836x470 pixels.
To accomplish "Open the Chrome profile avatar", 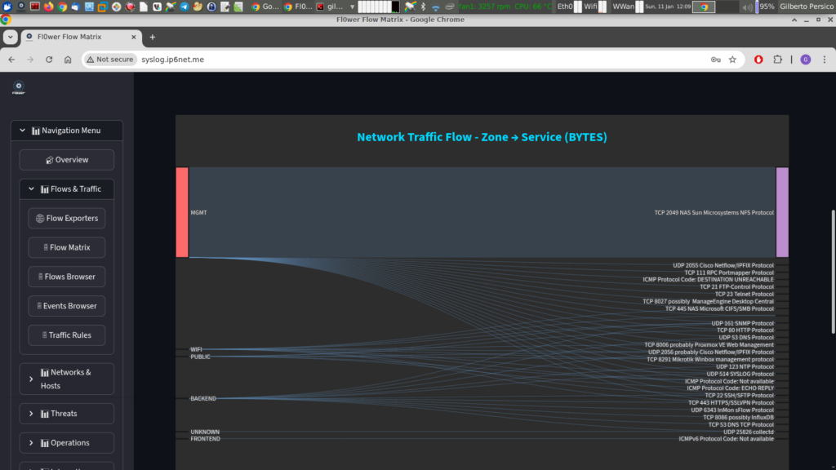I will [805, 60].
